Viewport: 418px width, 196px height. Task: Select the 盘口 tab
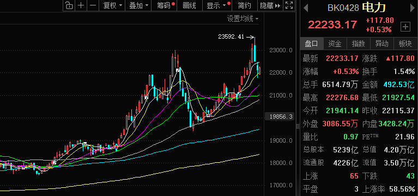[312, 44]
